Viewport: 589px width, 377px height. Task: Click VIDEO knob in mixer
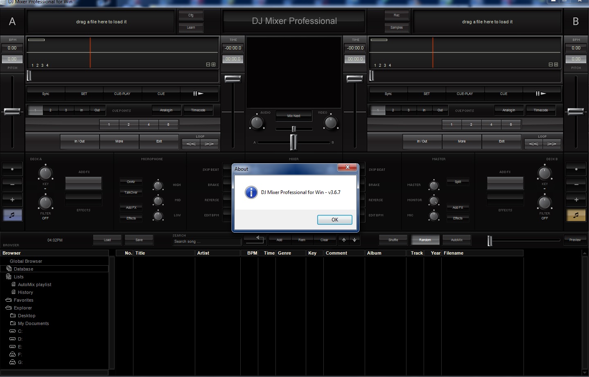[x=331, y=122]
